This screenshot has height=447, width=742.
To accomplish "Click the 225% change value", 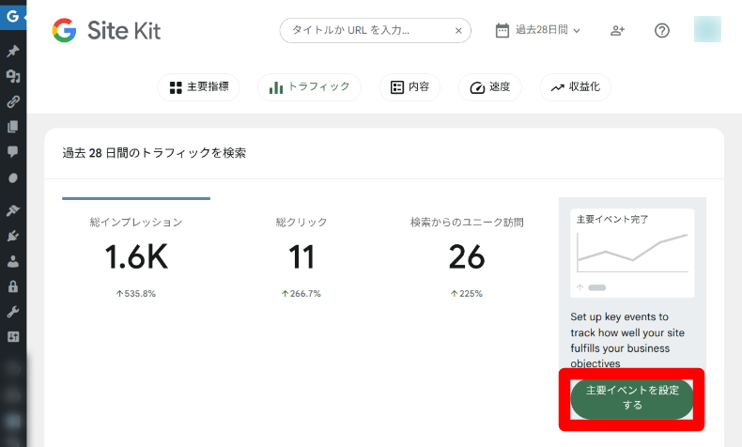I will 467,294.
